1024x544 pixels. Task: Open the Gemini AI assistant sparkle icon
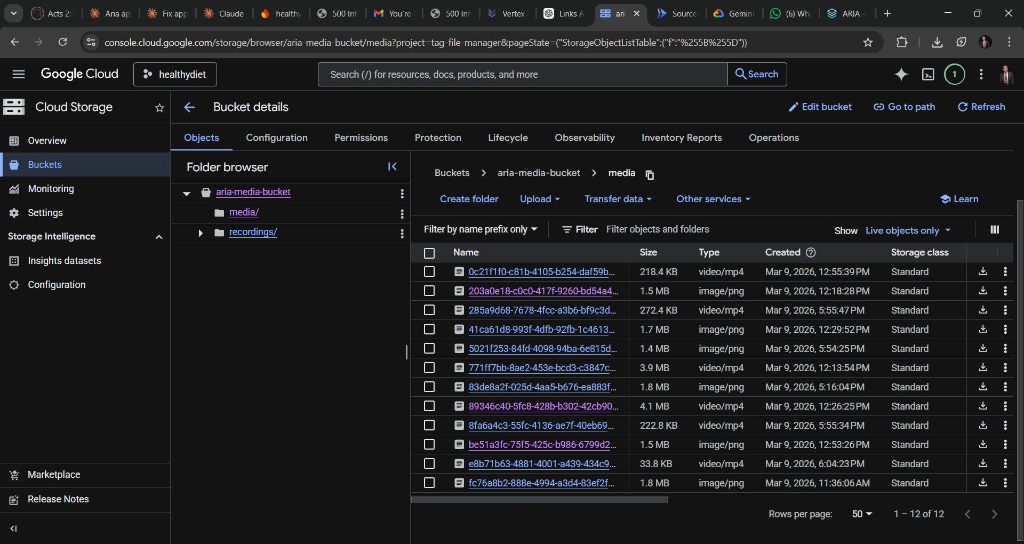901,74
